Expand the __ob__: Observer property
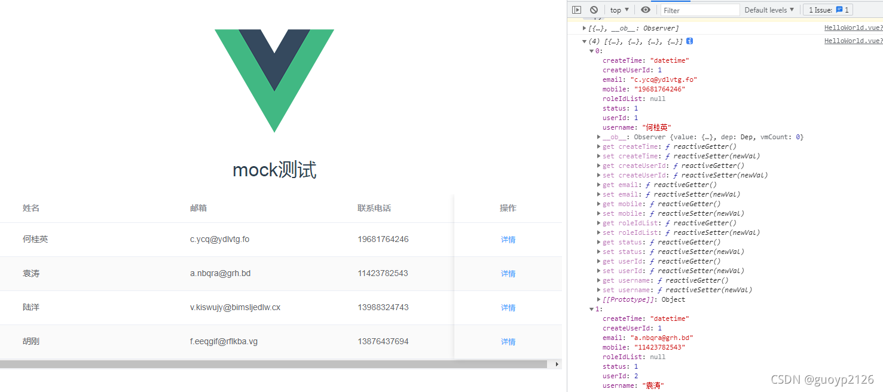883x392 pixels. tap(599, 137)
